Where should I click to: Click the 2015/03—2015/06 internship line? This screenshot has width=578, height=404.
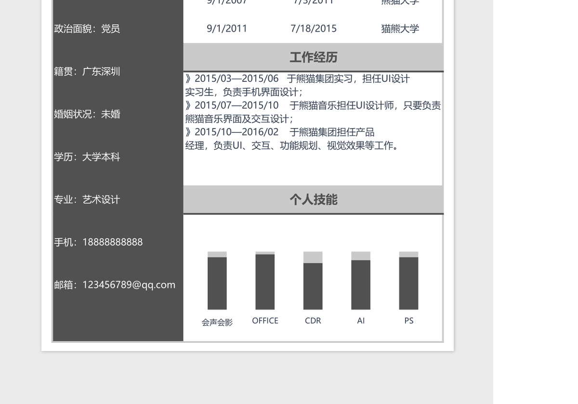(298, 78)
